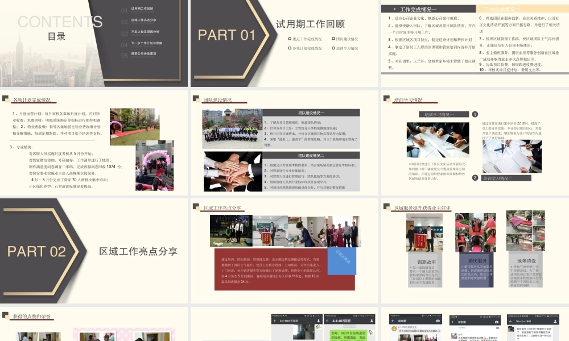Click the PART 02 label
The width and height of the screenshot is (569, 341).
(36, 252)
